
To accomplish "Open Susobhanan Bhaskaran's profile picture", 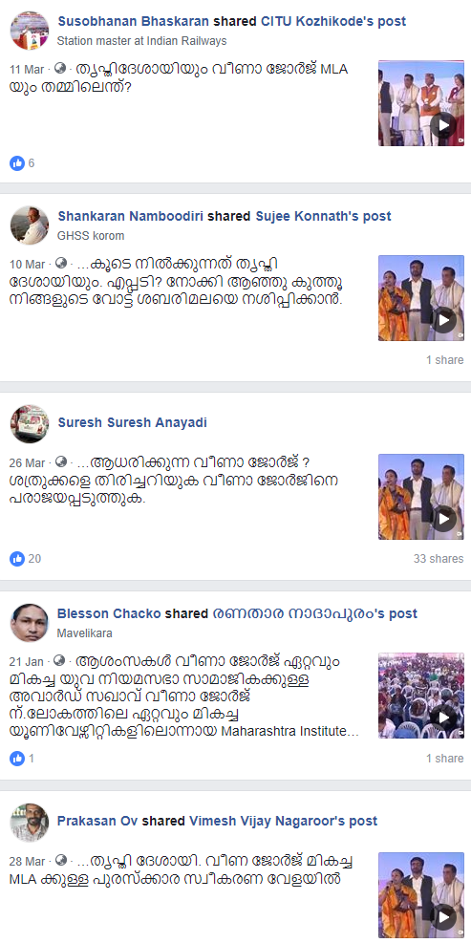I will coord(30,30).
